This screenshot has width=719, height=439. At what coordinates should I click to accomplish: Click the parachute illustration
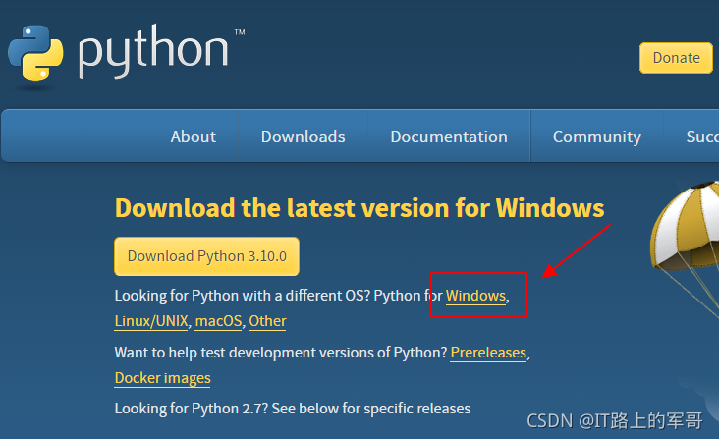tap(686, 247)
